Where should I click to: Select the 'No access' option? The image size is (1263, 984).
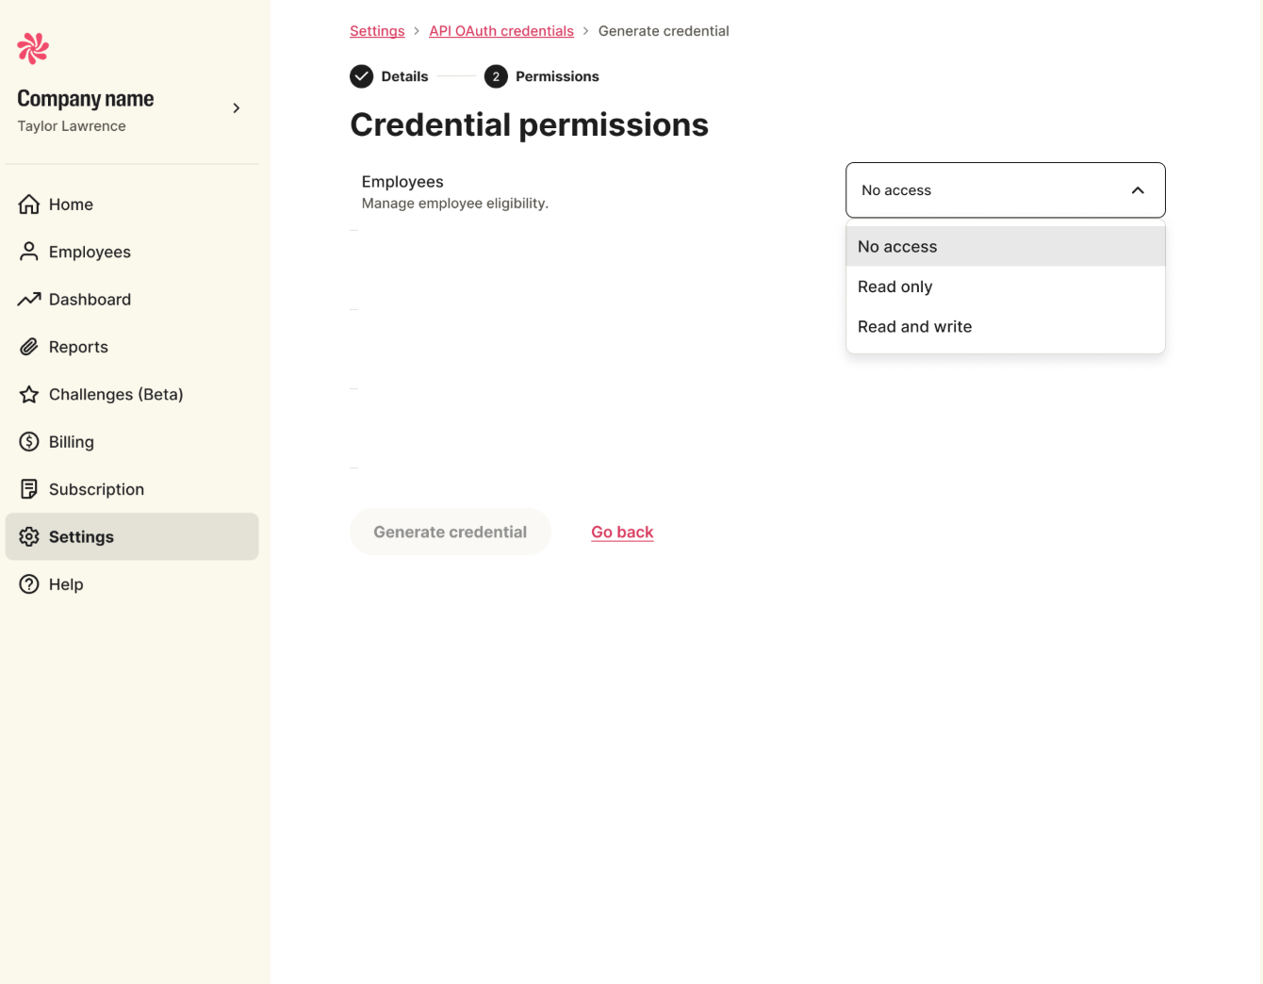pyautogui.click(x=897, y=247)
